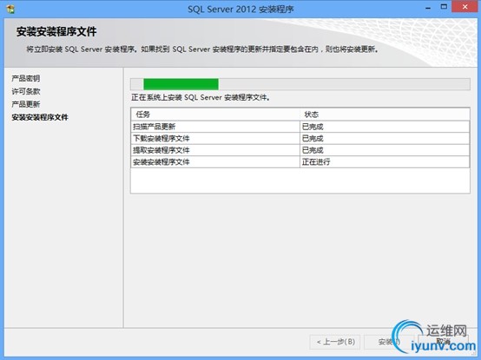Click the 已完成 status of 提取安装程序文件
The image size is (481, 360).
[385, 150]
